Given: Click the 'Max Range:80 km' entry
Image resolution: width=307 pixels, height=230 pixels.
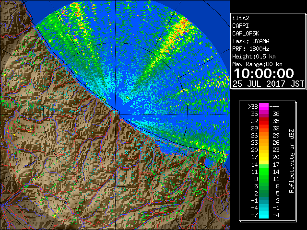Looking at the screenshot, I should coord(257,64).
